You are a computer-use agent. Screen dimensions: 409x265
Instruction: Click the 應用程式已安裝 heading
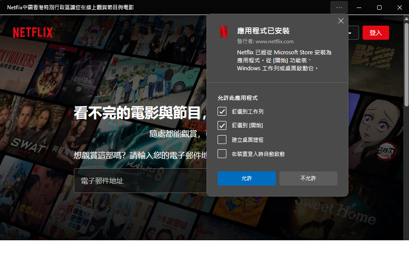pos(263,31)
